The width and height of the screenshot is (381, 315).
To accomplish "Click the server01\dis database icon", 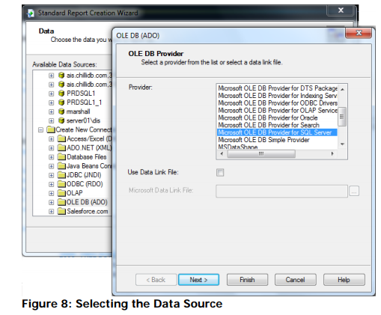I will 61,120.
